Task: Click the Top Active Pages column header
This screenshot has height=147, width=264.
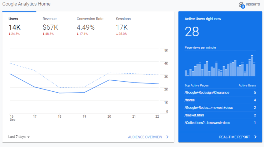Action: pos(196,85)
